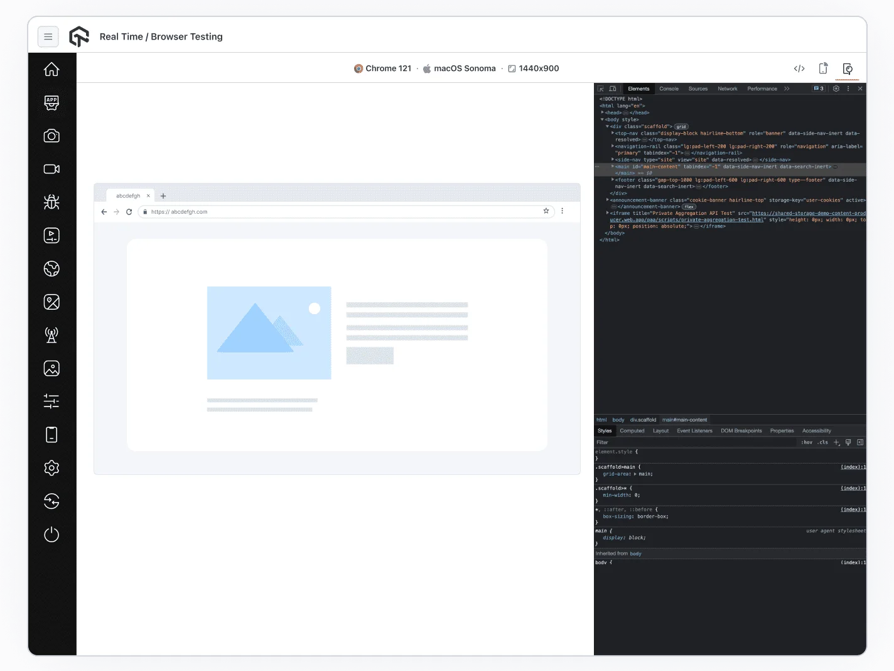This screenshot has height=671, width=894.
Task: Click the abcdefgh.com address bar
Action: click(345, 212)
